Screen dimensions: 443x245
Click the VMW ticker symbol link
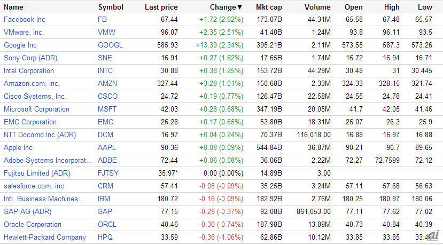(106, 32)
